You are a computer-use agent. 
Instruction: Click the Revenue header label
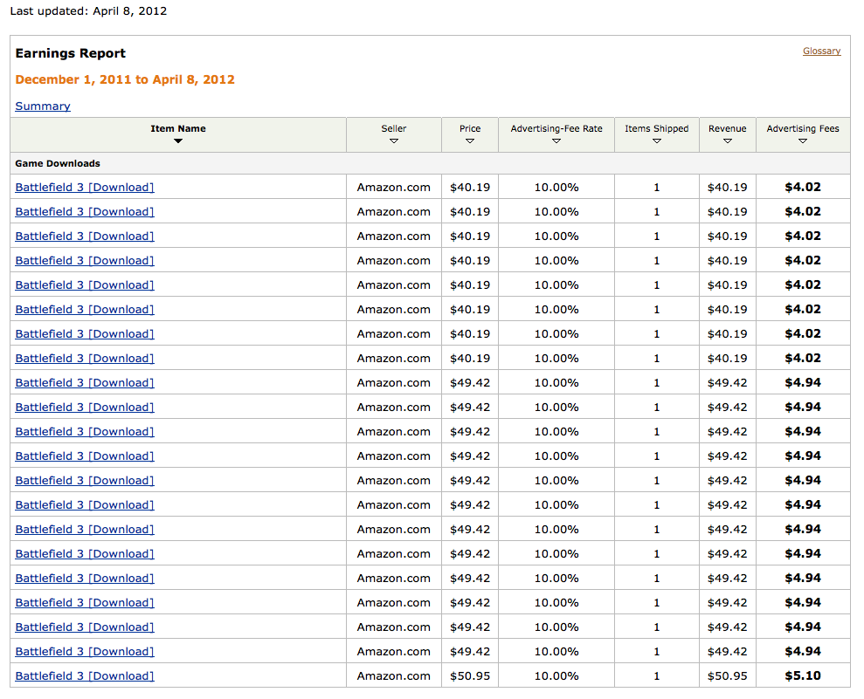[728, 128]
